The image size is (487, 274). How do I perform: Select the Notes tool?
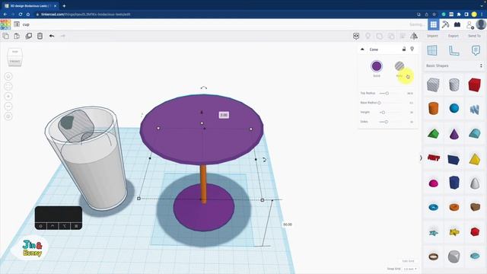click(x=476, y=50)
